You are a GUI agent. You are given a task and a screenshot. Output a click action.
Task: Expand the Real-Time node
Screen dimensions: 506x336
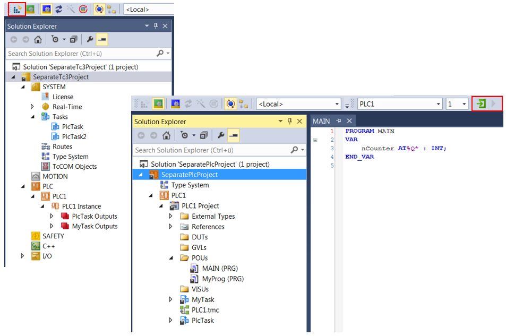coord(32,107)
